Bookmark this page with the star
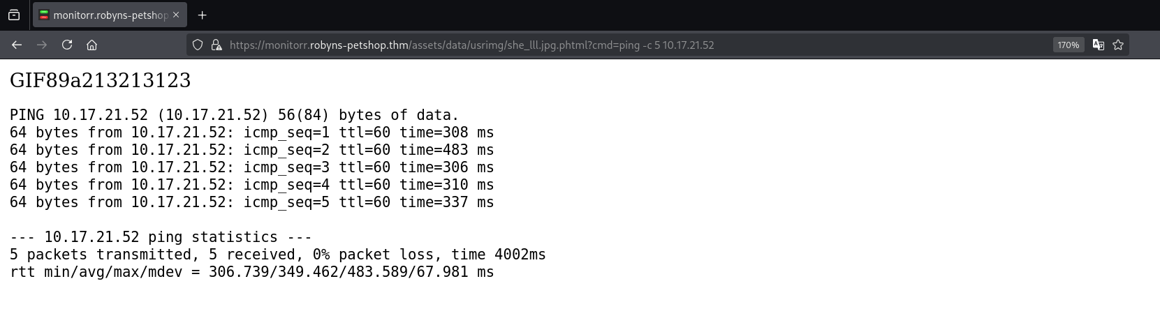 tap(1118, 45)
